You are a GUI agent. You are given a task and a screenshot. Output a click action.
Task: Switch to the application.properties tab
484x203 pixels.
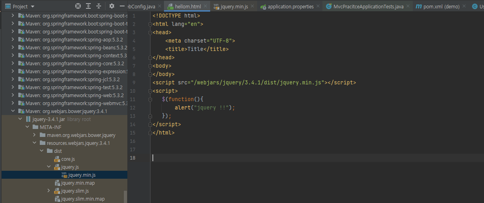pyautogui.click(x=291, y=7)
